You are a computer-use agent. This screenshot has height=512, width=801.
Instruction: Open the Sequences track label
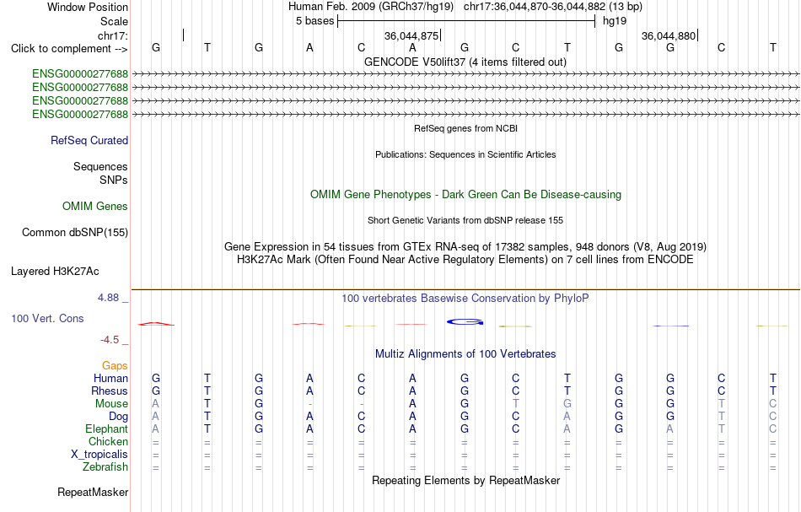coord(100,166)
